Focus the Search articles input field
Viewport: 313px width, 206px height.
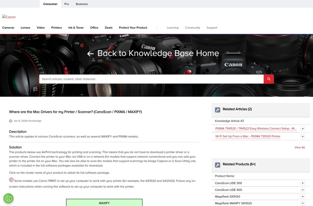pyautogui.click(x=152, y=79)
